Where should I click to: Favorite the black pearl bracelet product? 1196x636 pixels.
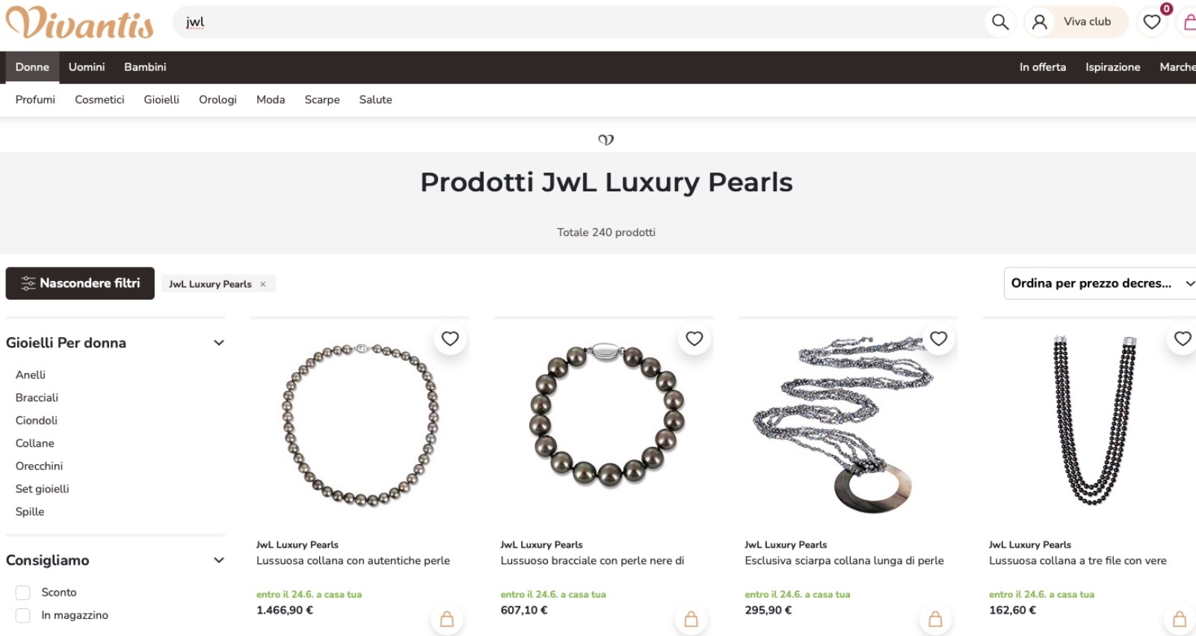[x=694, y=339]
